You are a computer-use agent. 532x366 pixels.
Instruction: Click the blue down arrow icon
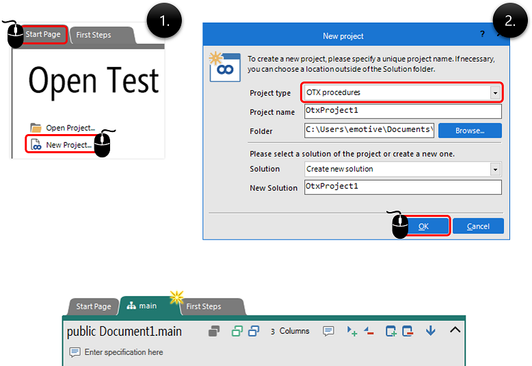tap(430, 331)
